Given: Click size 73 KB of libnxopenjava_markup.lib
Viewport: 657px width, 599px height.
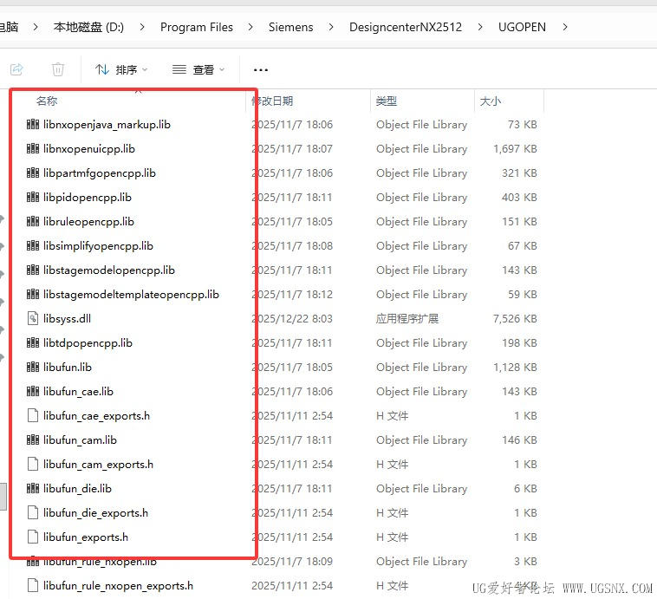Looking at the screenshot, I should 522,125.
